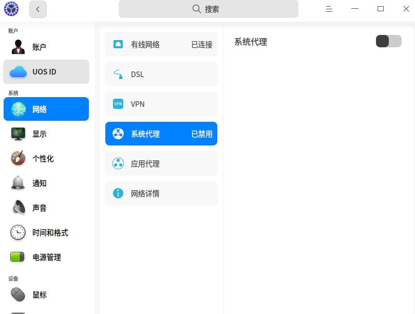Click the 有线网络 ethernet icon
Viewport: 415px width, 314px height.
118,44
